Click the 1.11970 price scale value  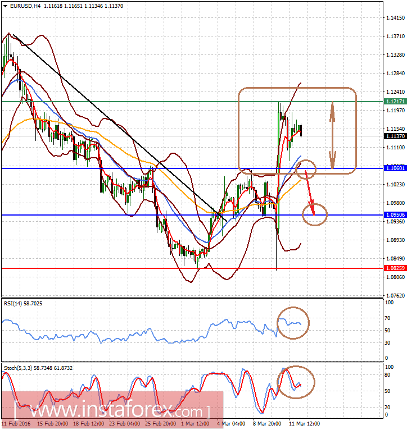395,110
